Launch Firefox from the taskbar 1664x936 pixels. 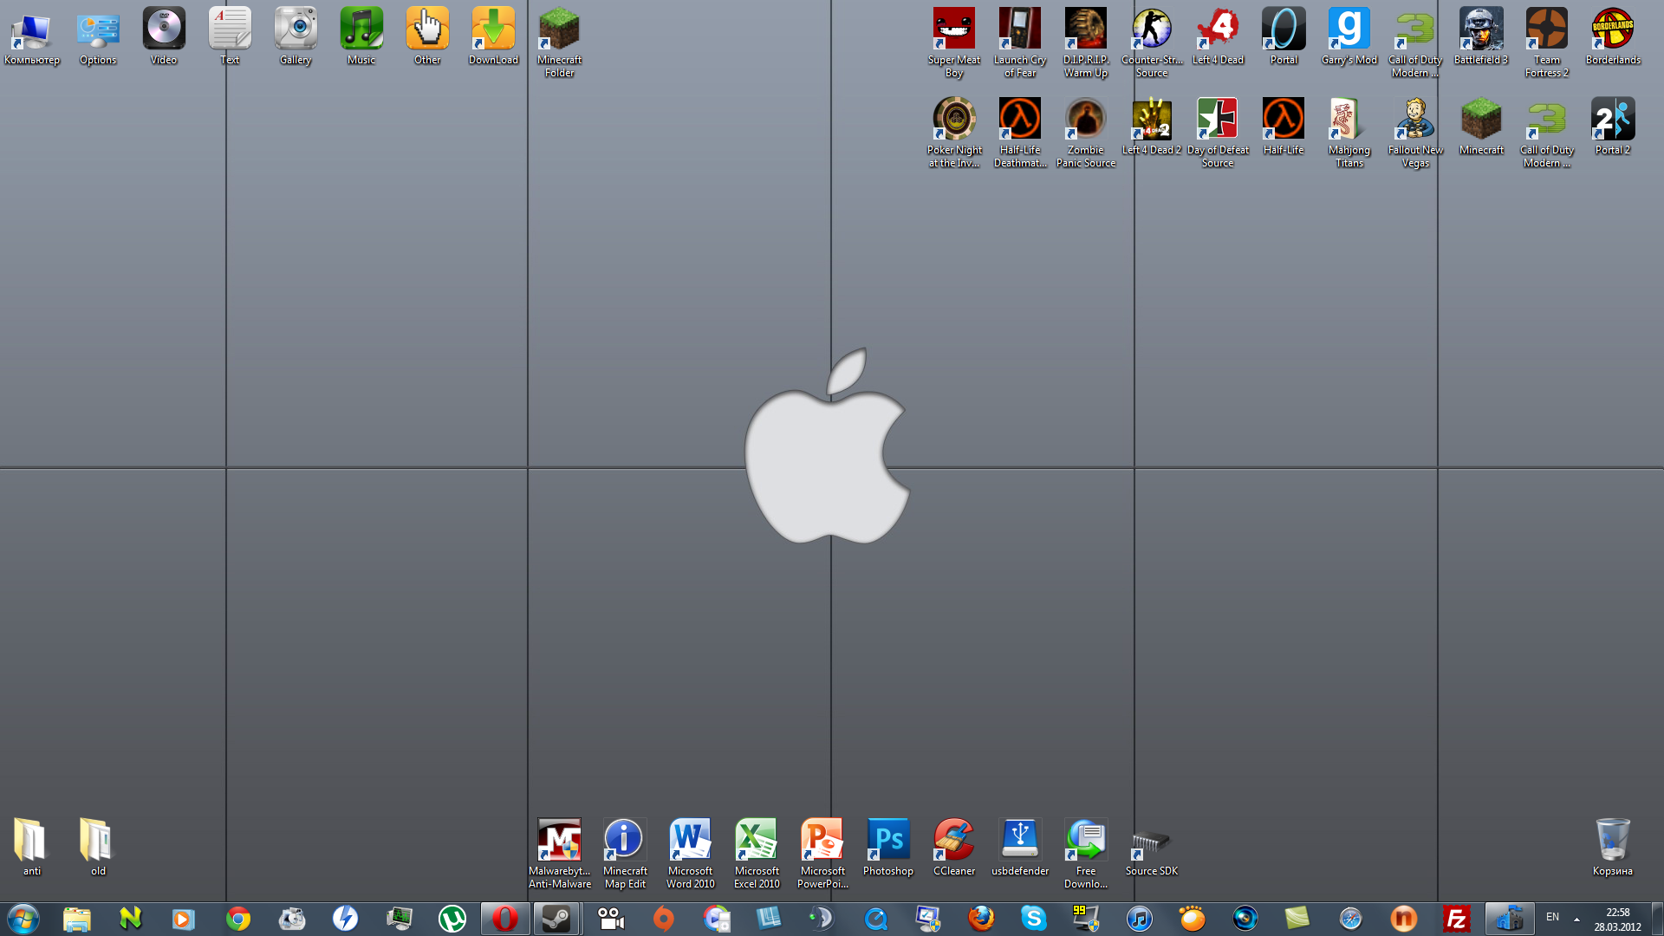point(981,919)
